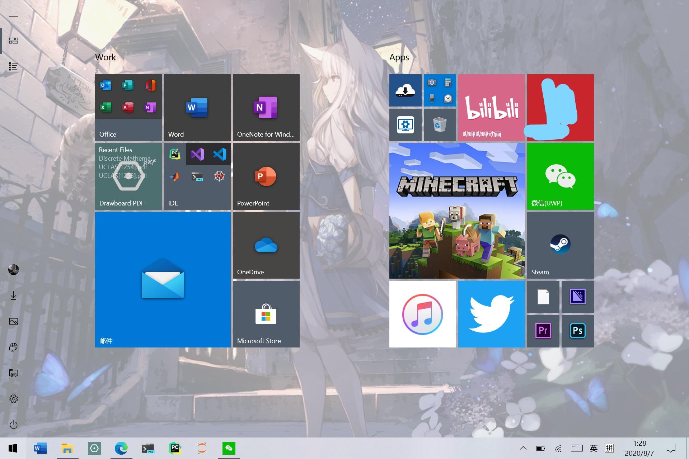Screen dimensions: 689x459
Task: Open the WeChat (UWP) green tile
Action: (560, 176)
